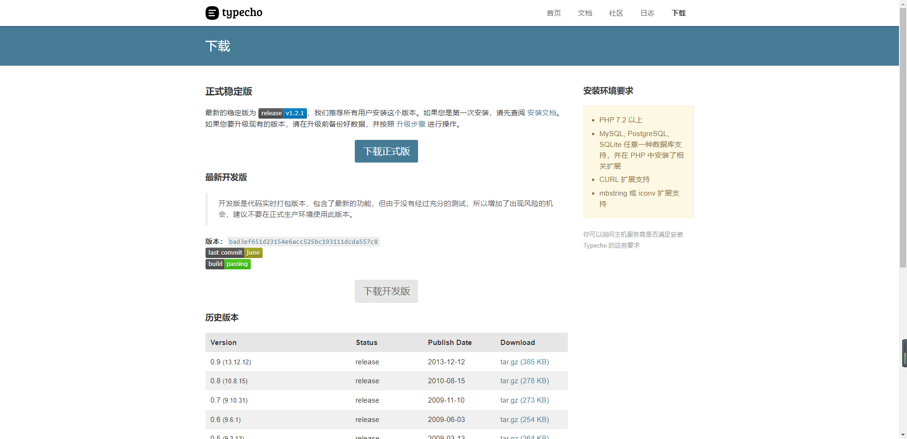
Task: Go to the 社区 navigation item
Action: click(x=616, y=13)
